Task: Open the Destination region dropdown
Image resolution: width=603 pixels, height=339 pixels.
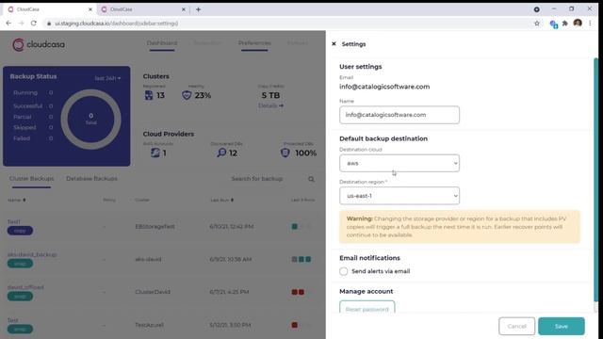Action: pos(399,196)
